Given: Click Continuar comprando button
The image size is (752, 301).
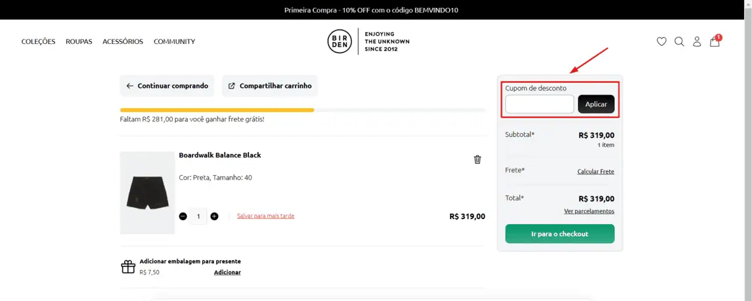Looking at the screenshot, I should 167,86.
